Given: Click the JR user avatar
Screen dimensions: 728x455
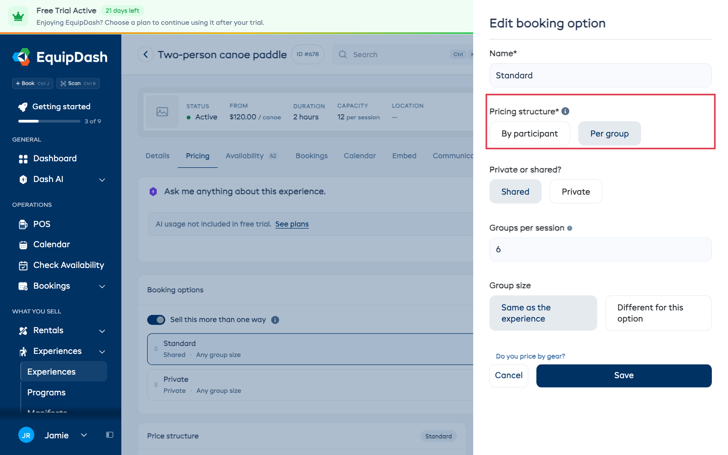Looking at the screenshot, I should coord(26,435).
